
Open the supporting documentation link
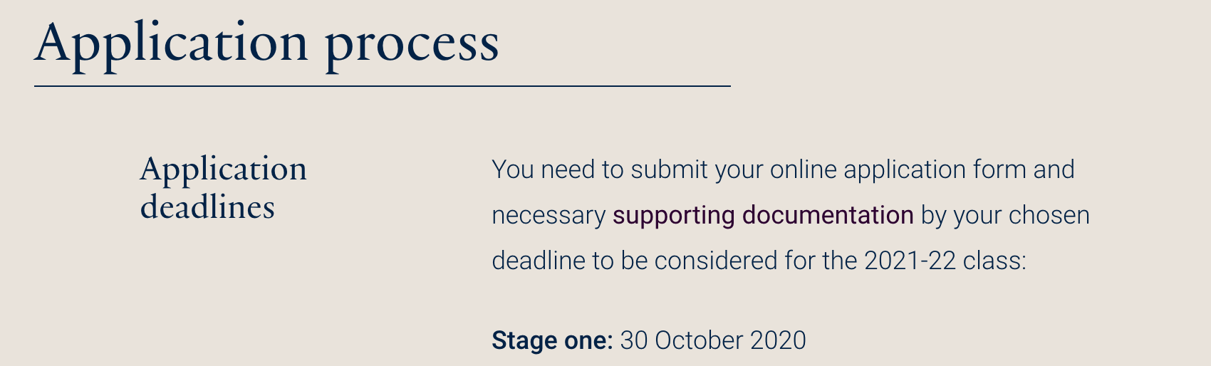click(x=762, y=215)
